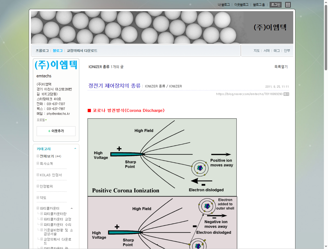Click the IONIZER 종류 1개의 글 heading
This screenshot has height=249, width=328.
coord(106,67)
